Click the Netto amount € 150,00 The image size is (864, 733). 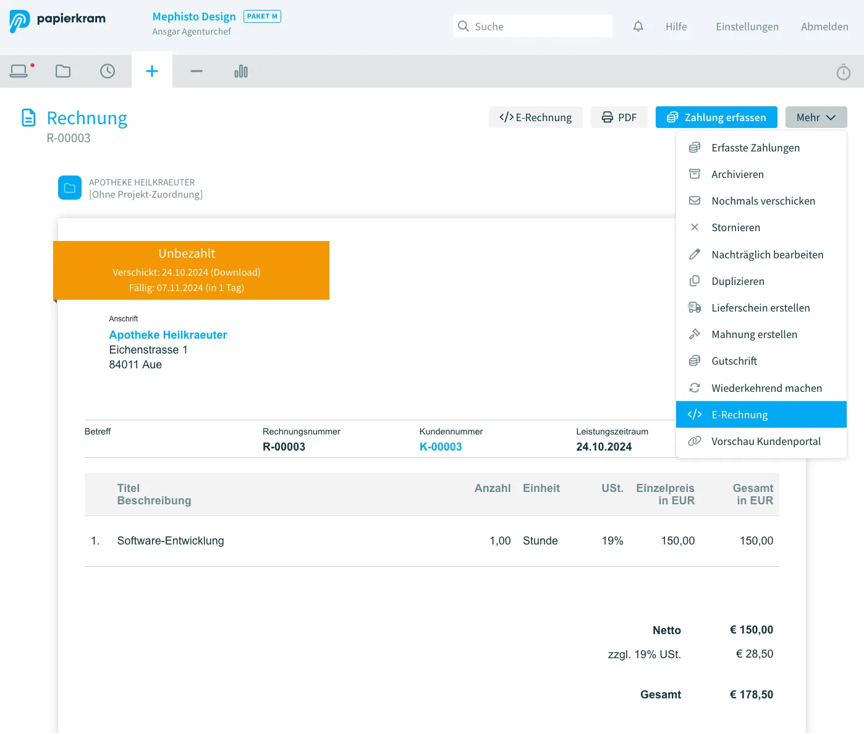click(x=752, y=630)
